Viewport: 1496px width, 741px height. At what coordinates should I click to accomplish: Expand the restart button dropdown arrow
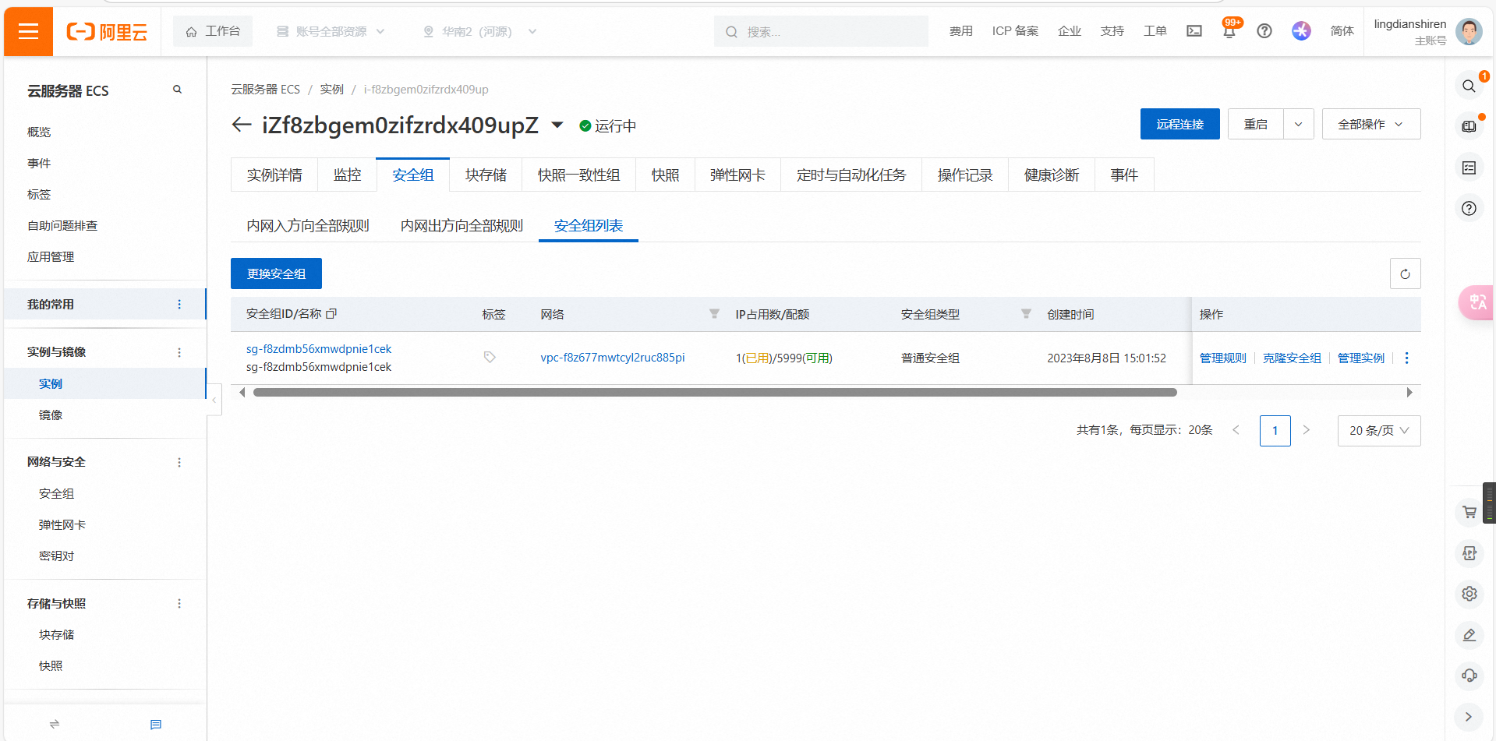tap(1298, 125)
